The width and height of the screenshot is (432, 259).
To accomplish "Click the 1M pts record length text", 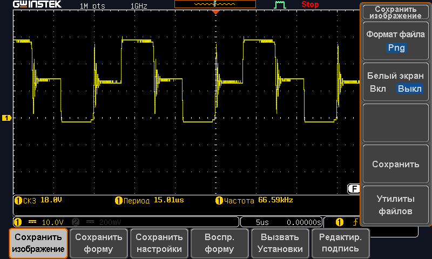I will point(92,6).
